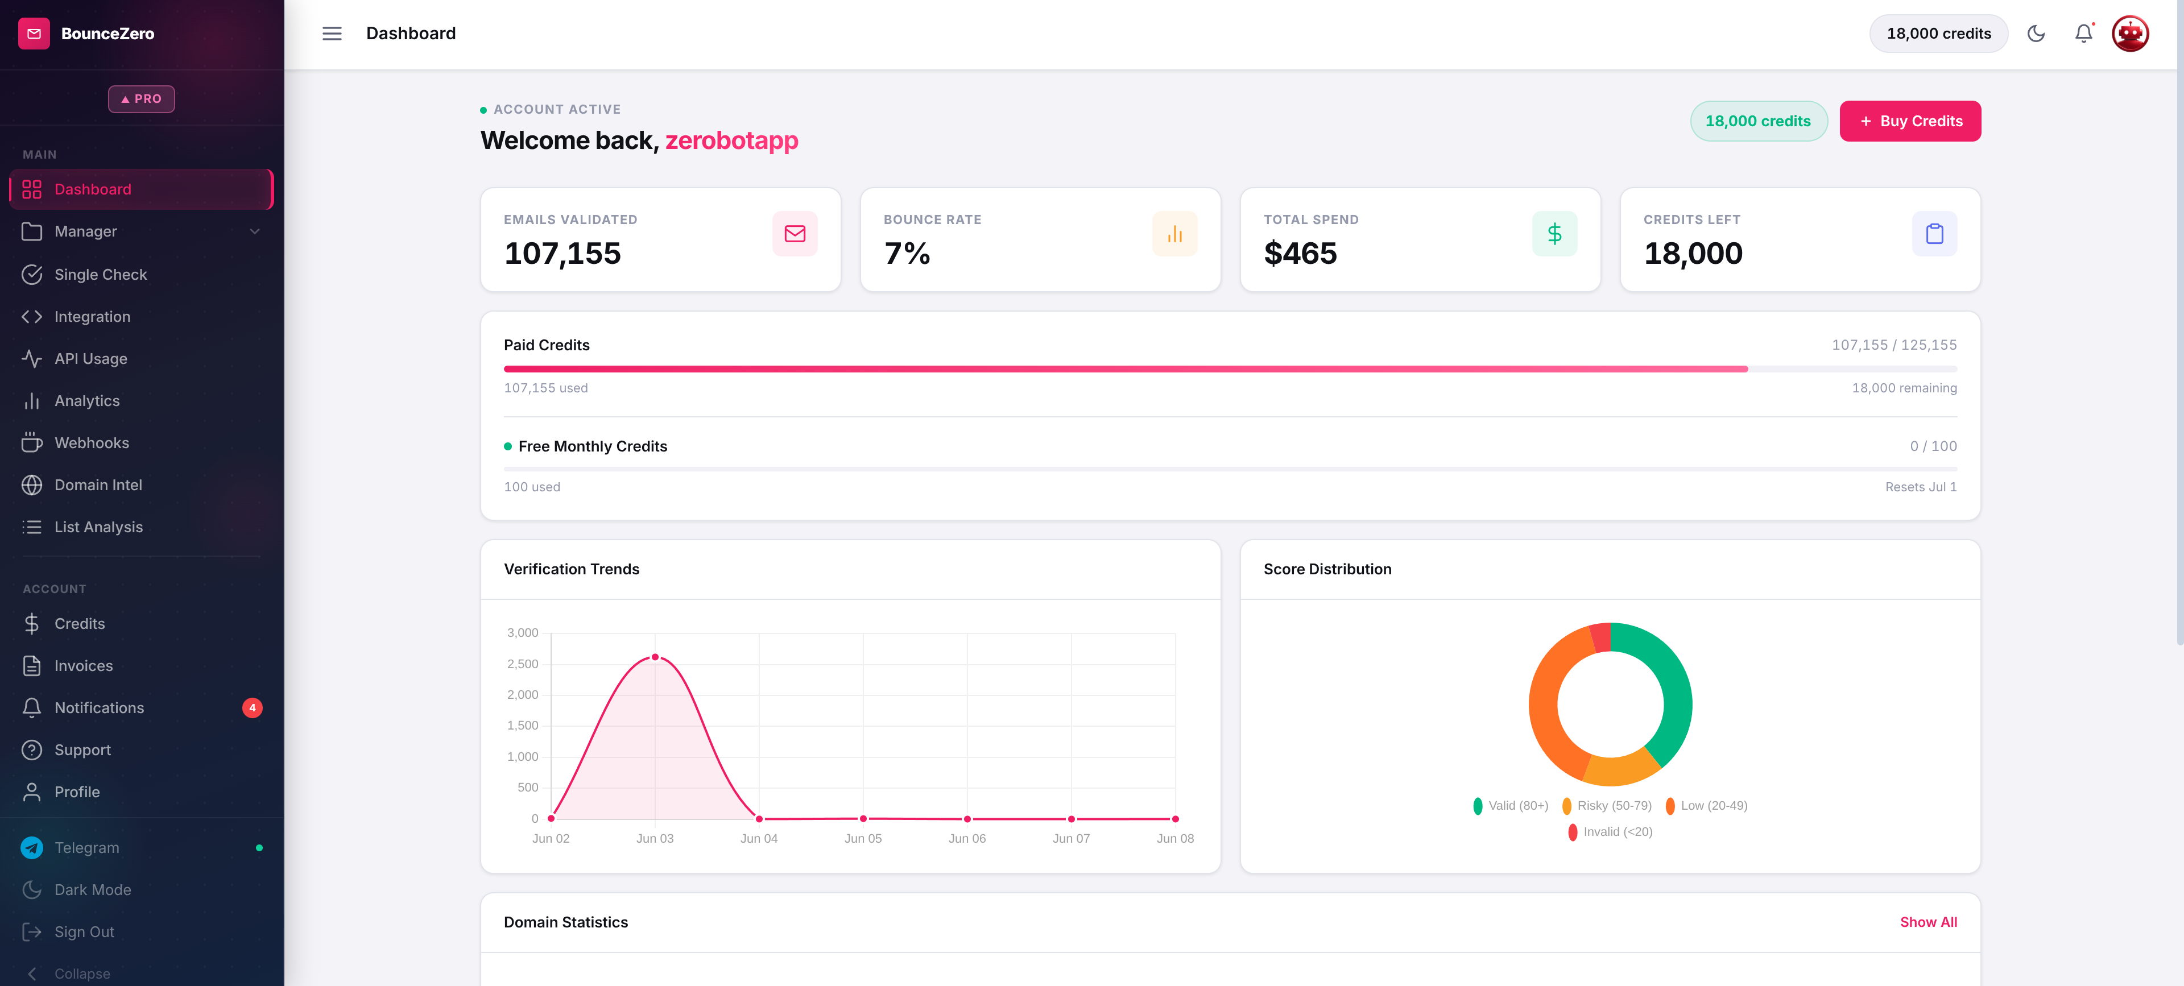Click Show All in Domain Statistics
The height and width of the screenshot is (986, 2184).
[1928, 922]
